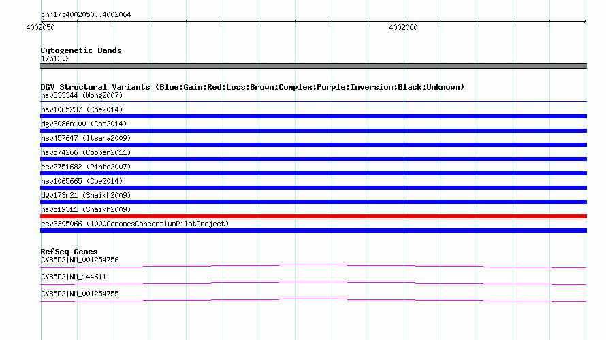Click the Cytogenetic Bands track title

[81, 50]
